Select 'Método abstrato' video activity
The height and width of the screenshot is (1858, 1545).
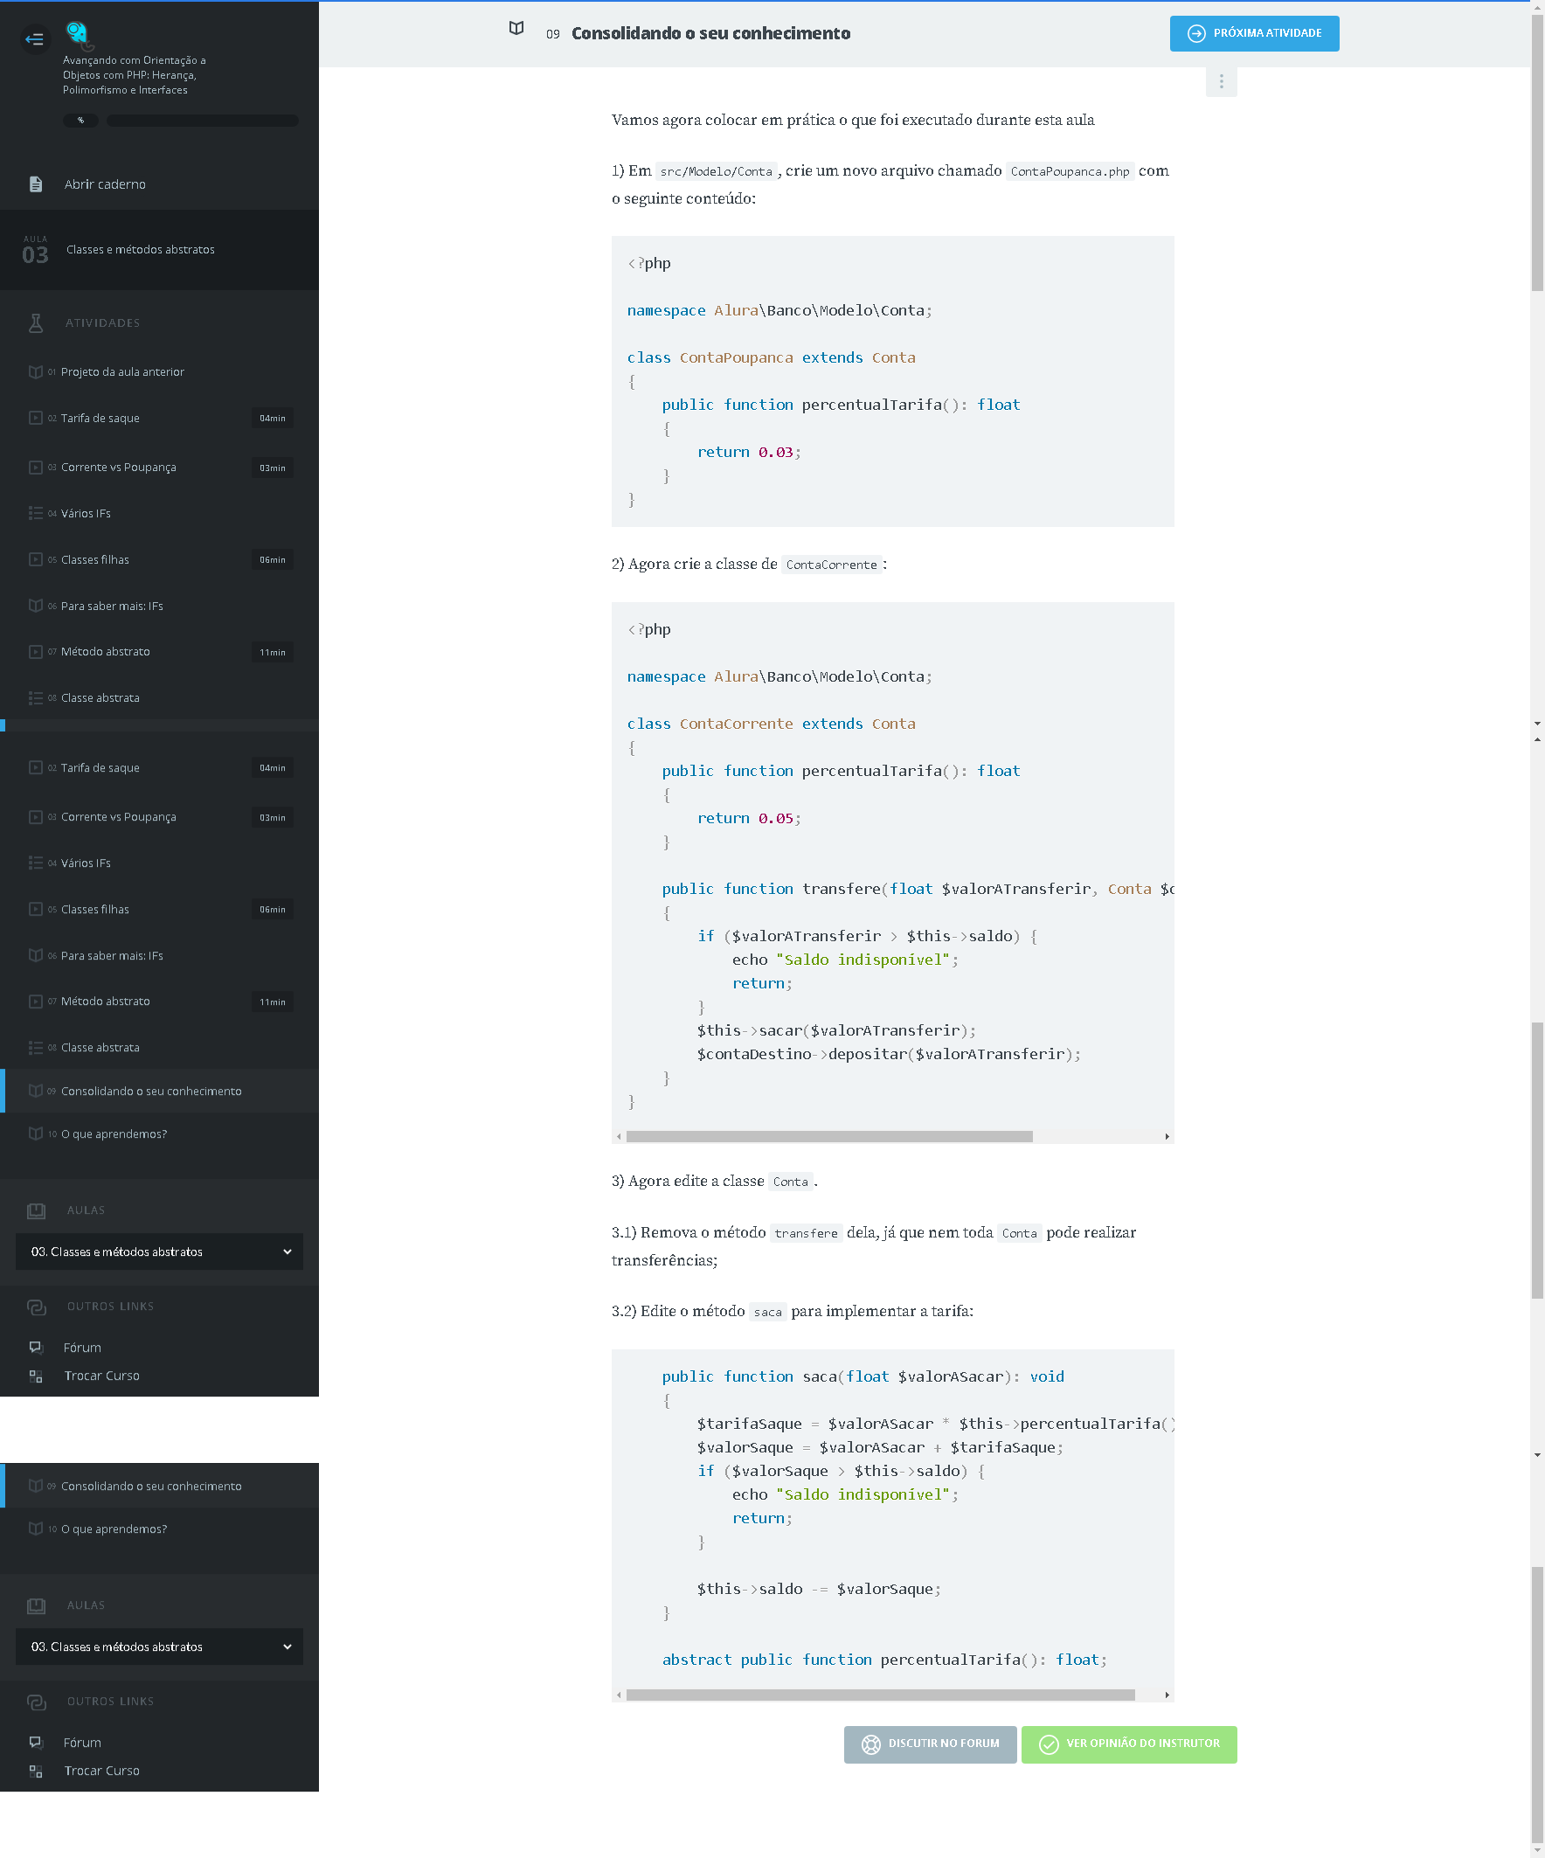point(105,652)
